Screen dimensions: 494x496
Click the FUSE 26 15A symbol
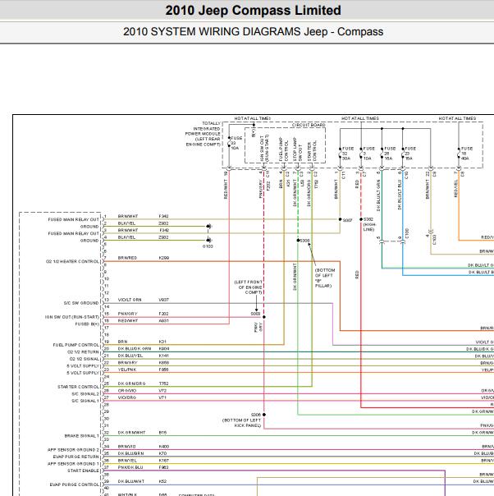tap(389, 153)
